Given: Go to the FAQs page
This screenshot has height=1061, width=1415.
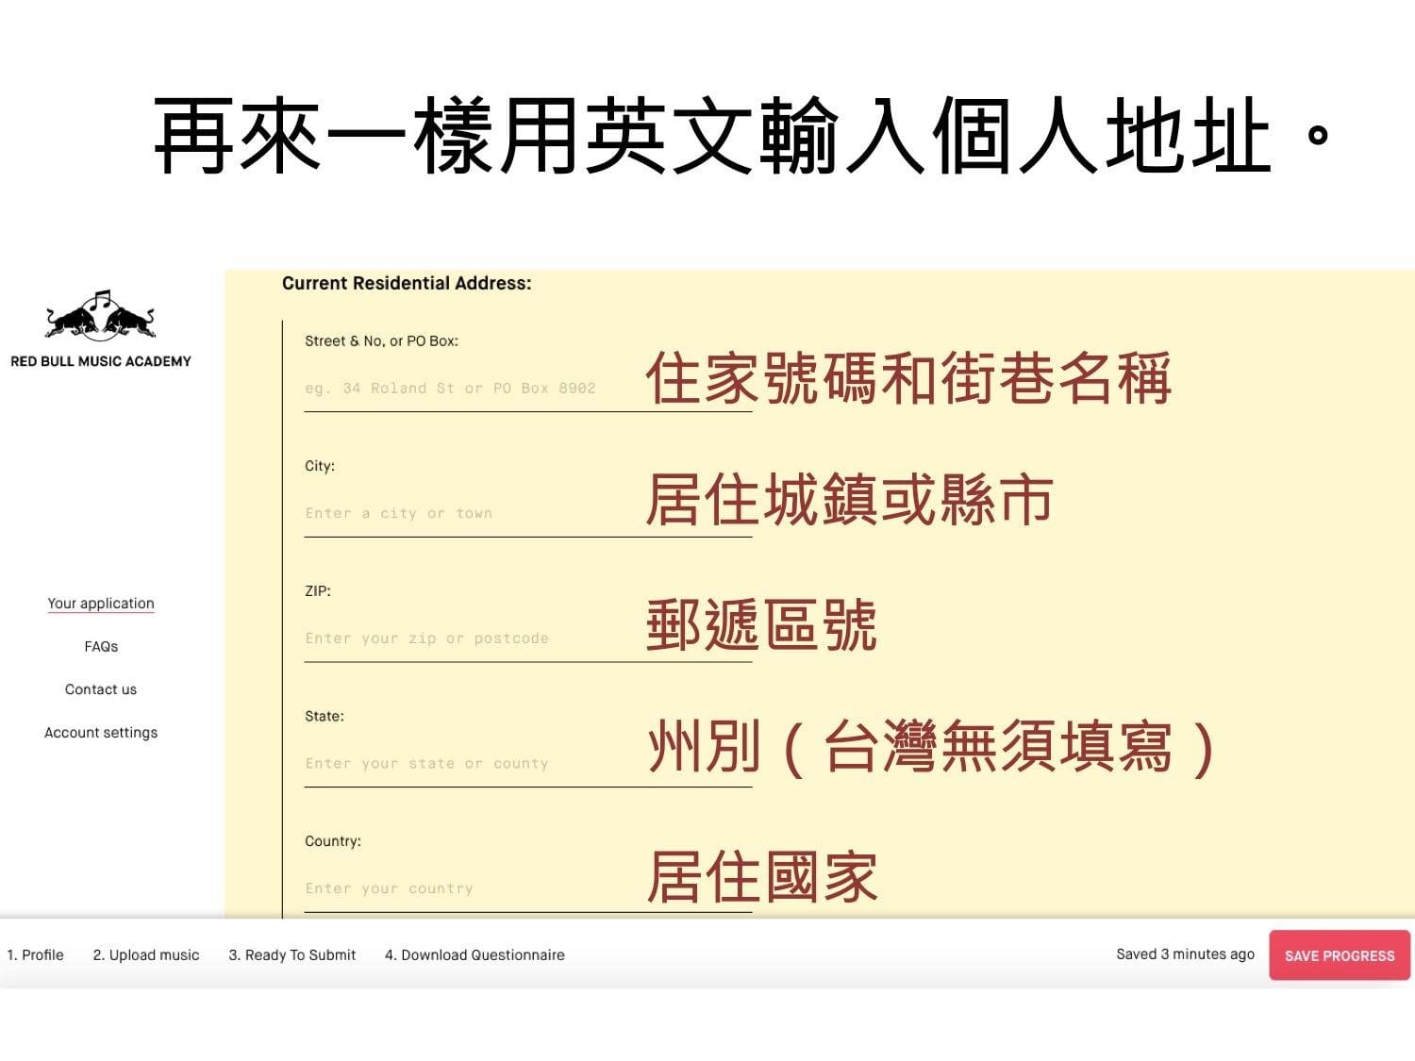Looking at the screenshot, I should (101, 647).
